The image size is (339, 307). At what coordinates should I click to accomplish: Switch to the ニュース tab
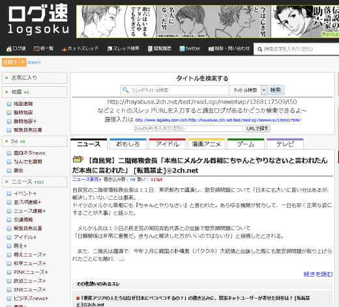(89, 144)
